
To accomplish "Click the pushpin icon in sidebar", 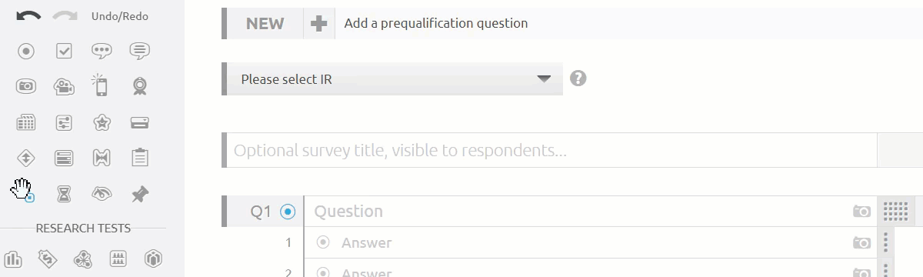I will [x=139, y=194].
